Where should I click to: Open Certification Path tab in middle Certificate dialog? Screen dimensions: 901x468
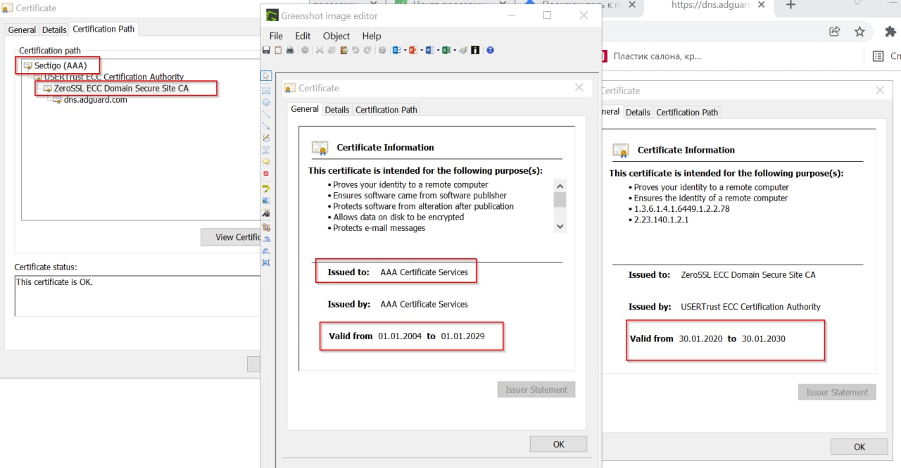click(386, 110)
